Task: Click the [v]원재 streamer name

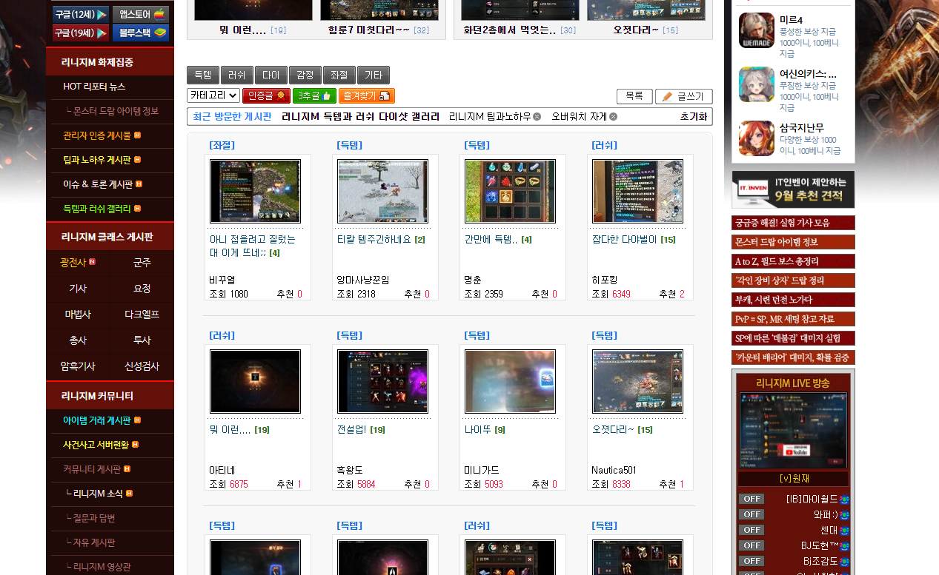Action: coord(794,479)
